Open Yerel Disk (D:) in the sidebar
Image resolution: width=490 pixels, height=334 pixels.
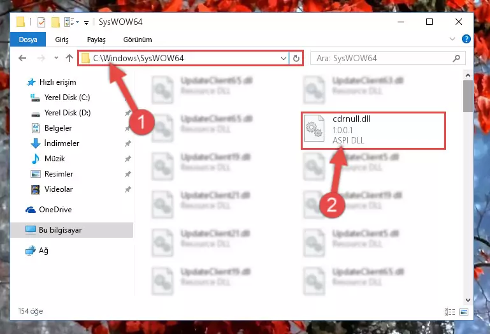point(67,113)
